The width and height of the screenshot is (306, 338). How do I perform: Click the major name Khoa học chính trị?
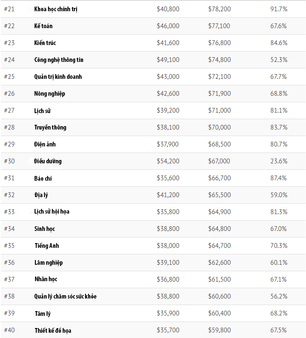[56, 9]
